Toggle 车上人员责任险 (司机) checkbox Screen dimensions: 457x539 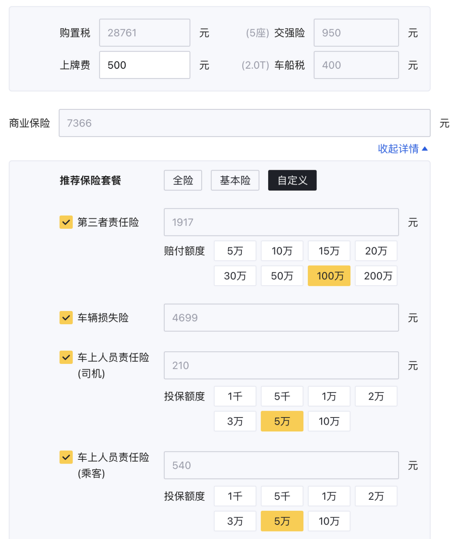point(66,357)
